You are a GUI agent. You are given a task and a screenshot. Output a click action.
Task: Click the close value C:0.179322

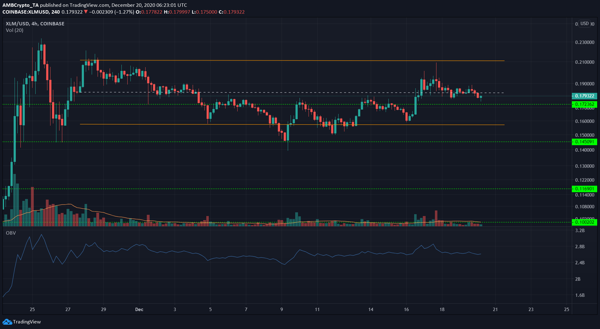click(232, 12)
